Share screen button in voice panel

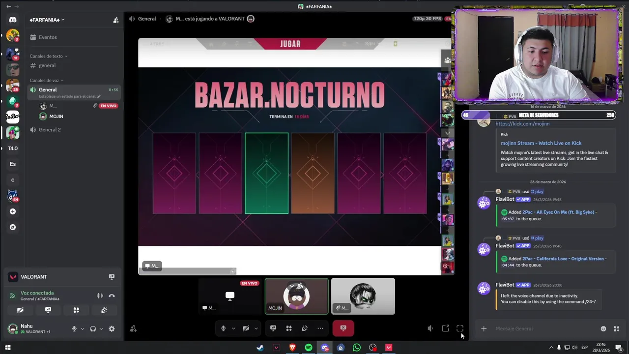coord(48,310)
